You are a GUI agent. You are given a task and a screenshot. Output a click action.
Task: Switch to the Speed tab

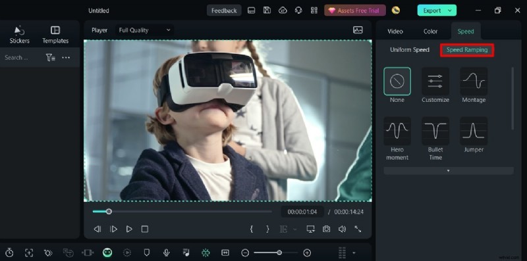(466, 32)
